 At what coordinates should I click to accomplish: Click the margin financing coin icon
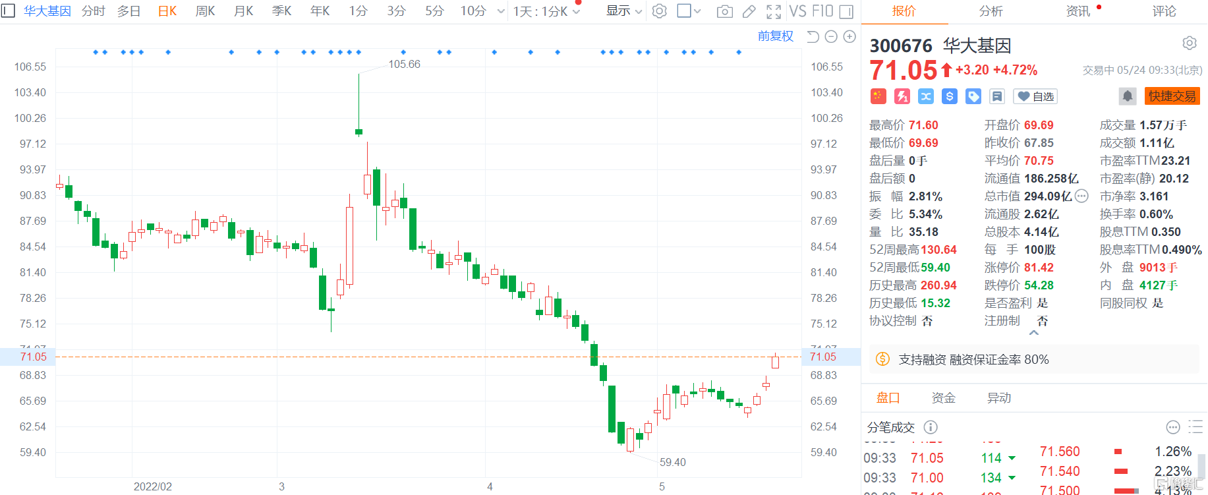882,359
